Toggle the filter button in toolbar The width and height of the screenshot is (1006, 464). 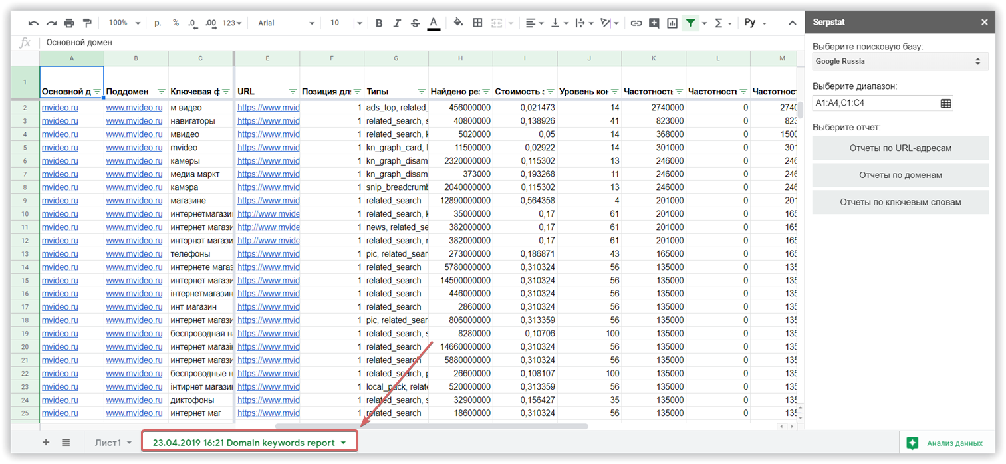[x=691, y=23]
